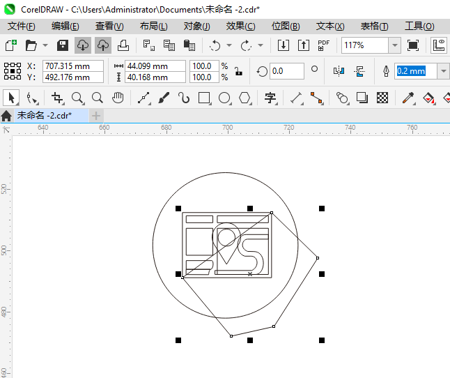450x378 pixels.
Task: Click the Save floppy disk icon
Action: [63, 45]
